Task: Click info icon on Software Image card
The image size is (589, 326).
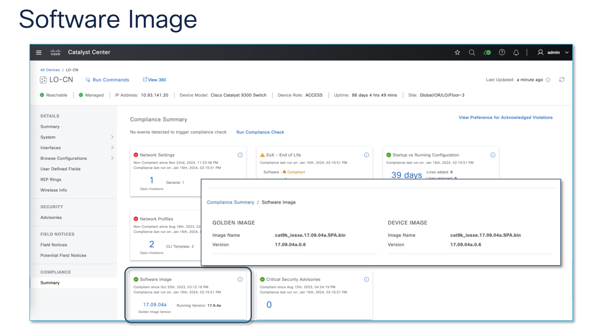Action: coord(240,279)
